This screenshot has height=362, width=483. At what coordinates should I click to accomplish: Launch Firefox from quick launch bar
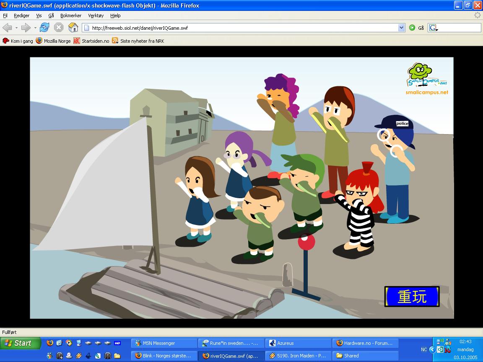tap(50, 343)
